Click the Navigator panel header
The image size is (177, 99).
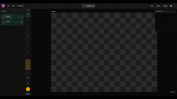[x=165, y=11]
